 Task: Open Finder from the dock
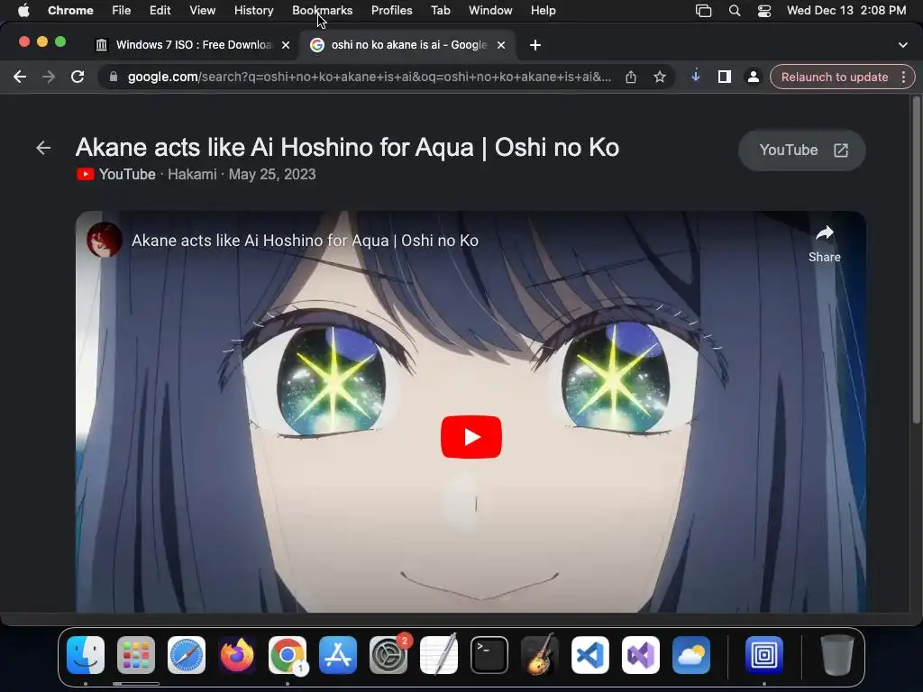(x=86, y=654)
